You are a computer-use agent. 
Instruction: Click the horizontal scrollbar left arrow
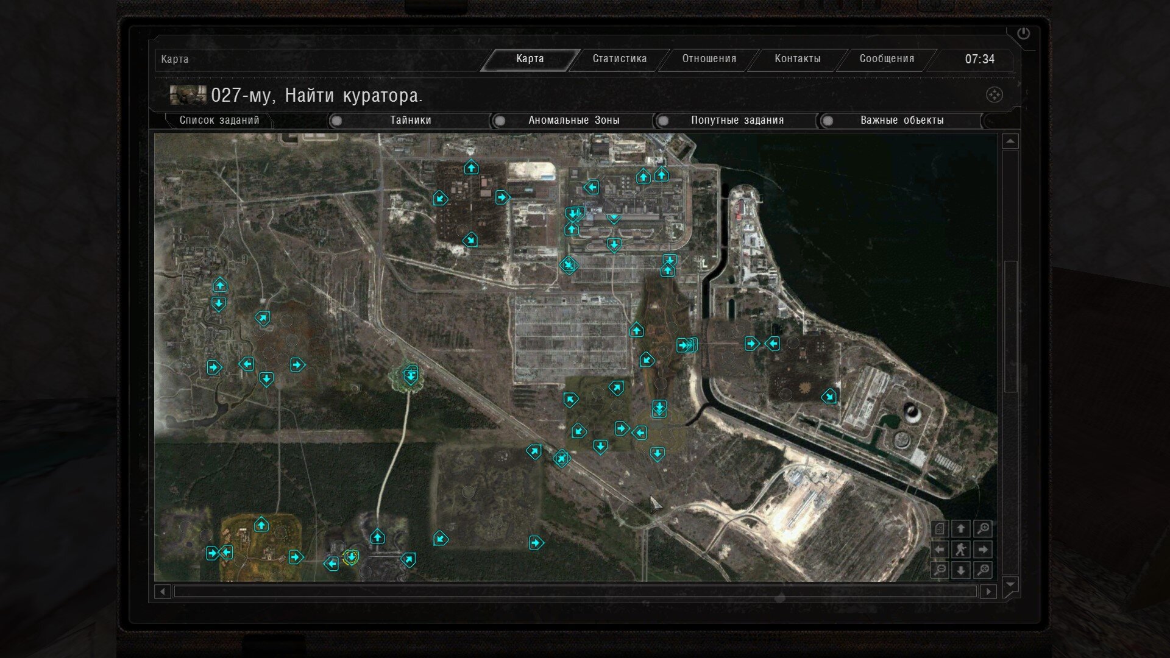tap(162, 592)
